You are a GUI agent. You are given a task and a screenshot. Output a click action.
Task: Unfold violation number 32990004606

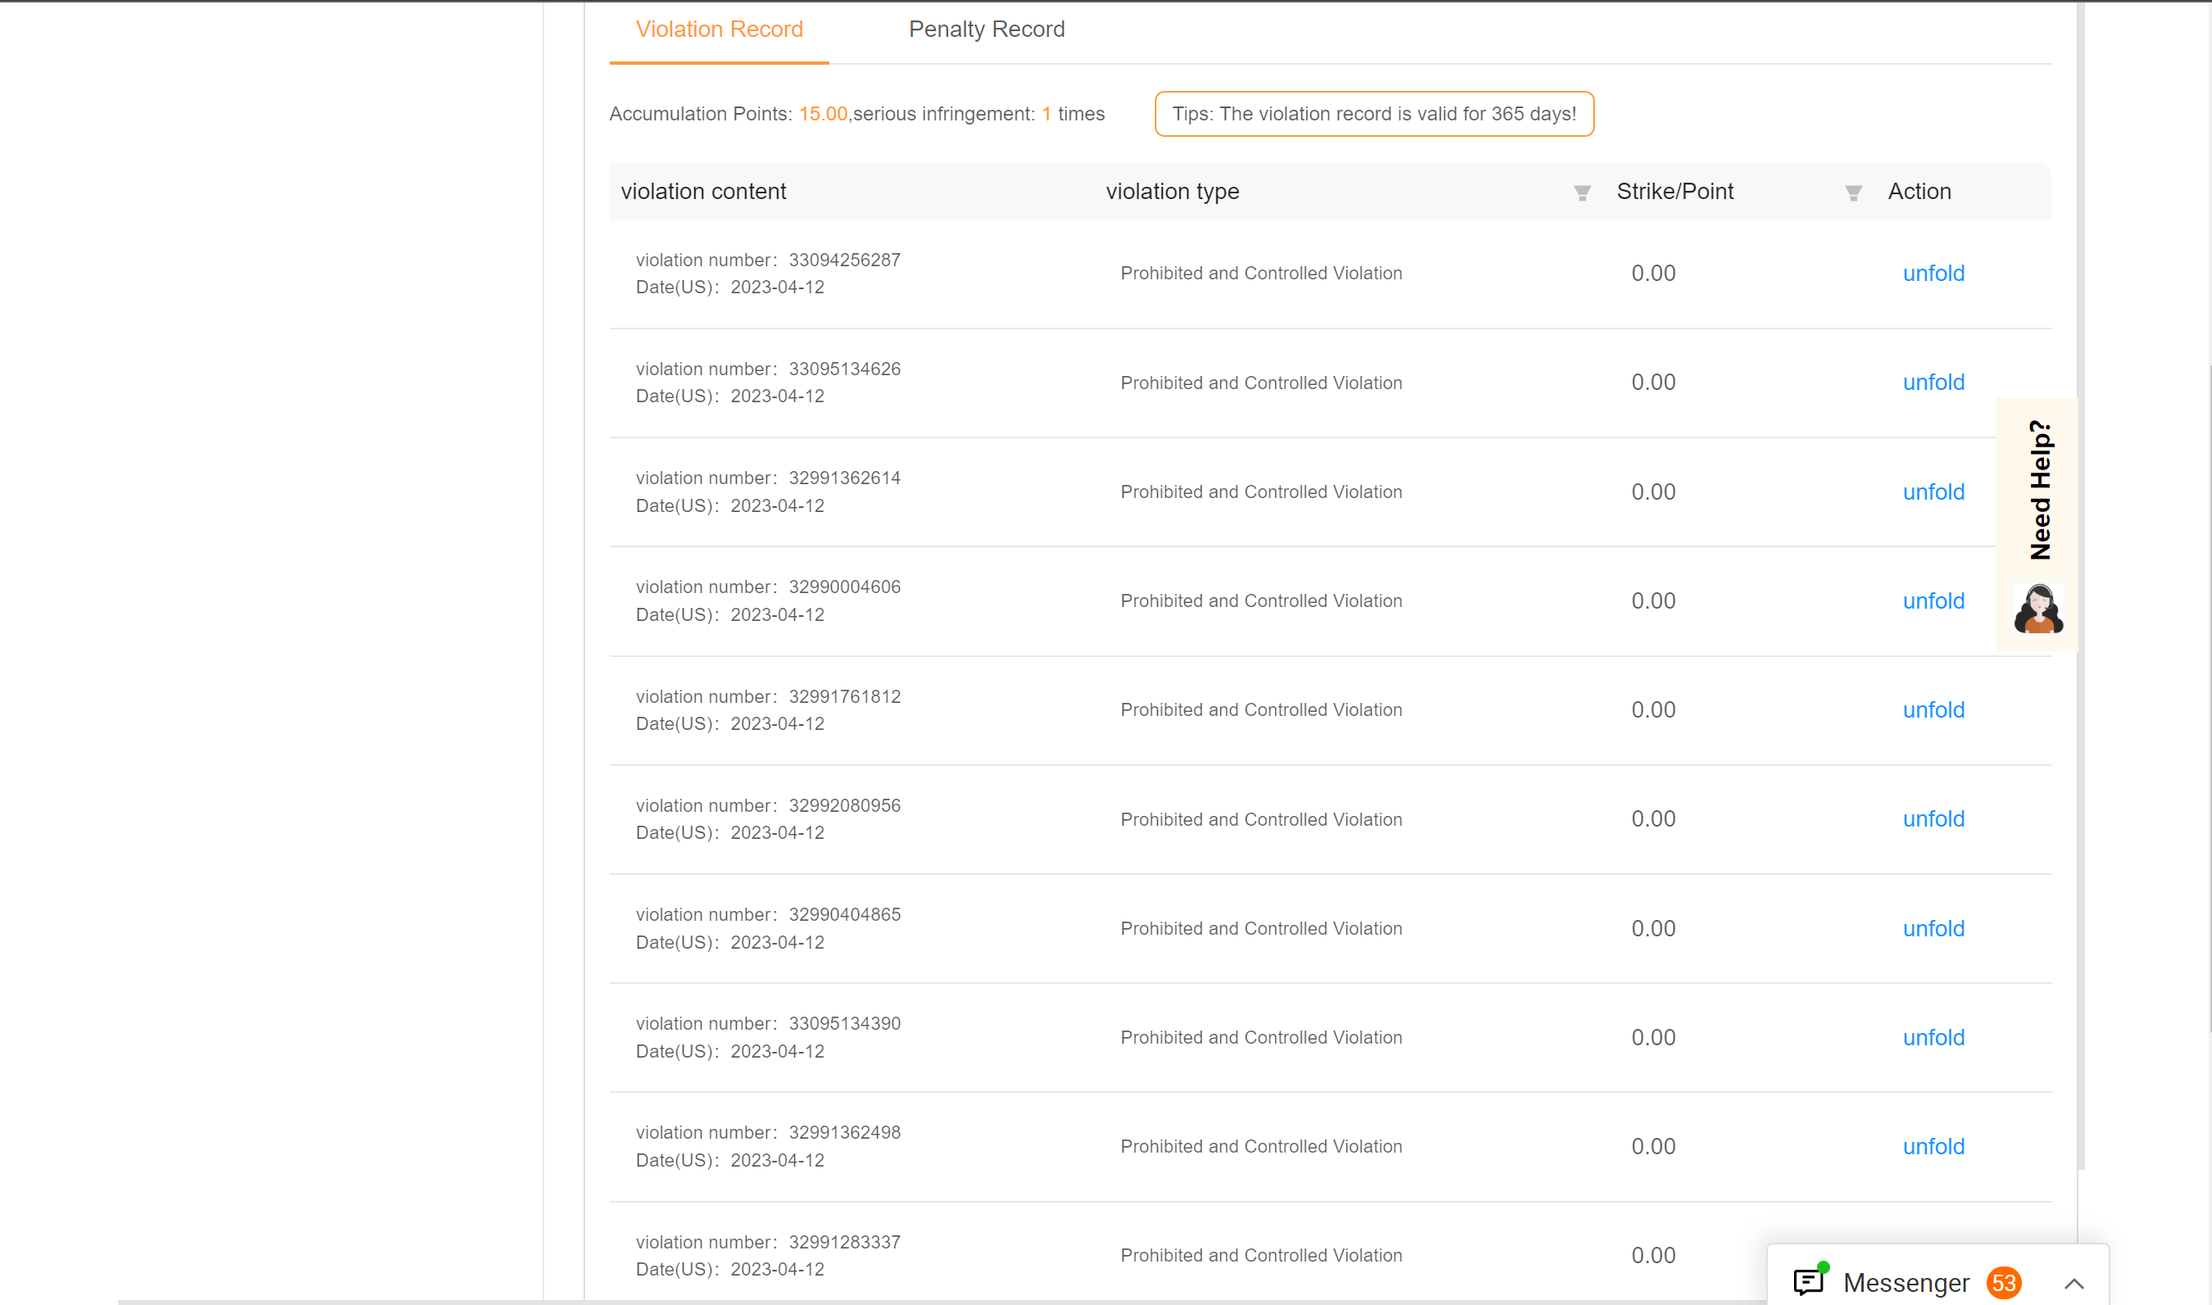tap(1933, 600)
